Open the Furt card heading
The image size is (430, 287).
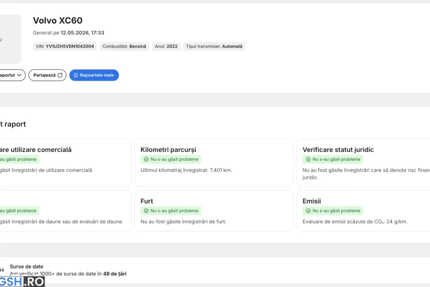point(147,201)
